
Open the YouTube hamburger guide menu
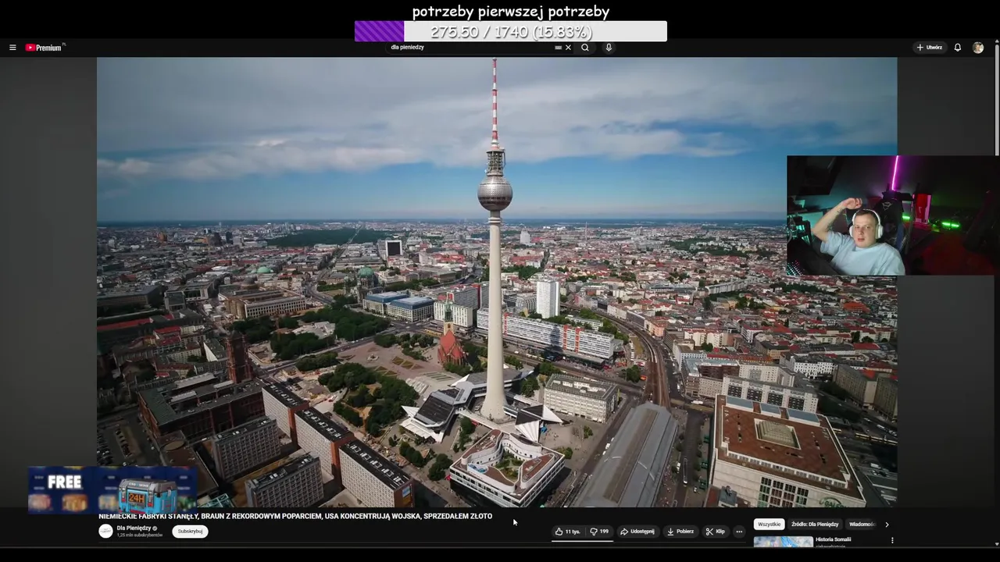pos(12,48)
